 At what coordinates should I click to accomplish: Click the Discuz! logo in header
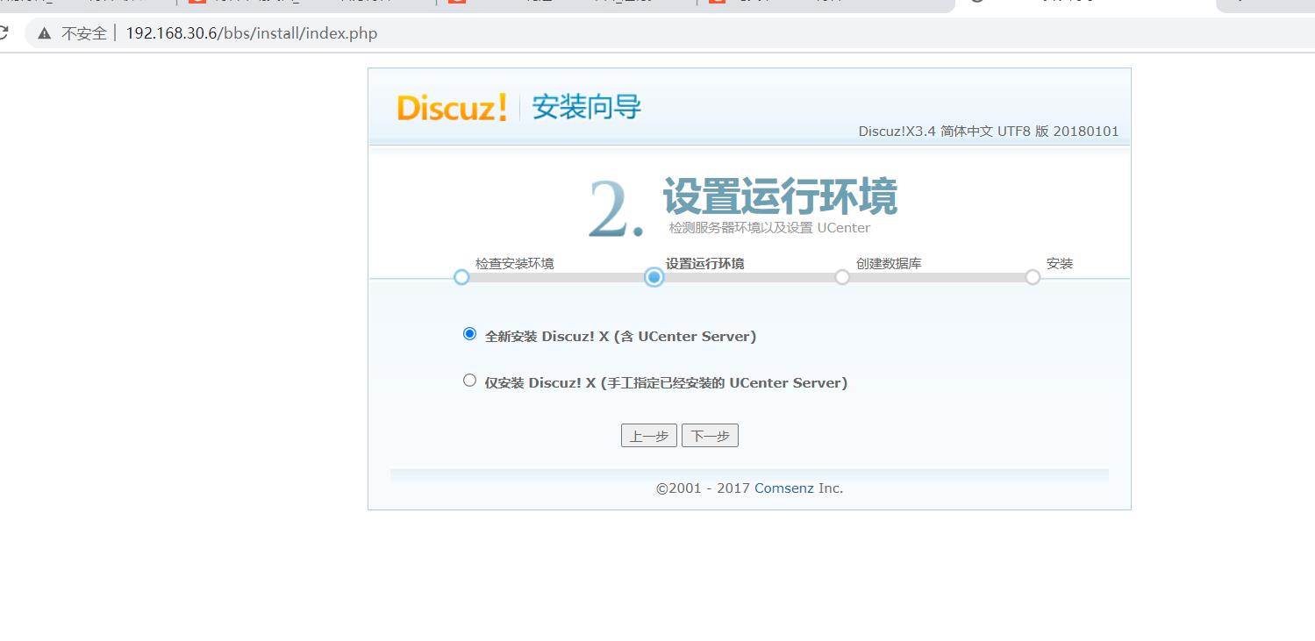[x=452, y=108]
